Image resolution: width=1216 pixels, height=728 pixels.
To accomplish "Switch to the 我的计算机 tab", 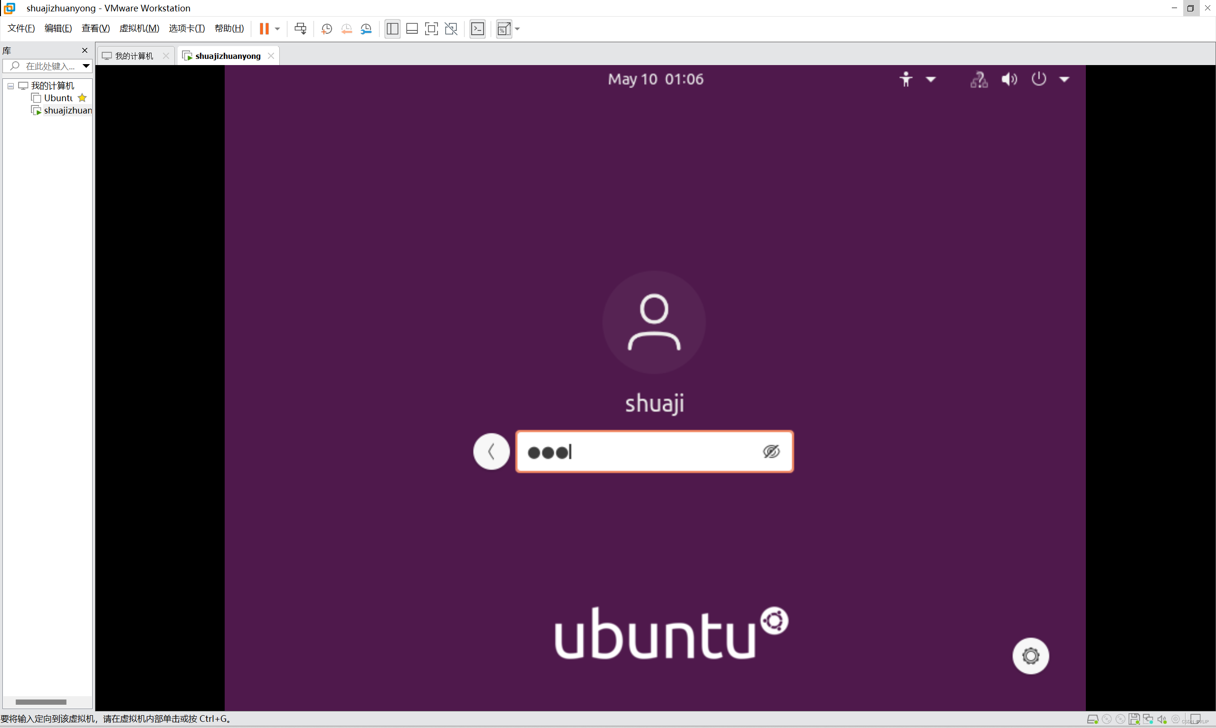I will pos(133,56).
